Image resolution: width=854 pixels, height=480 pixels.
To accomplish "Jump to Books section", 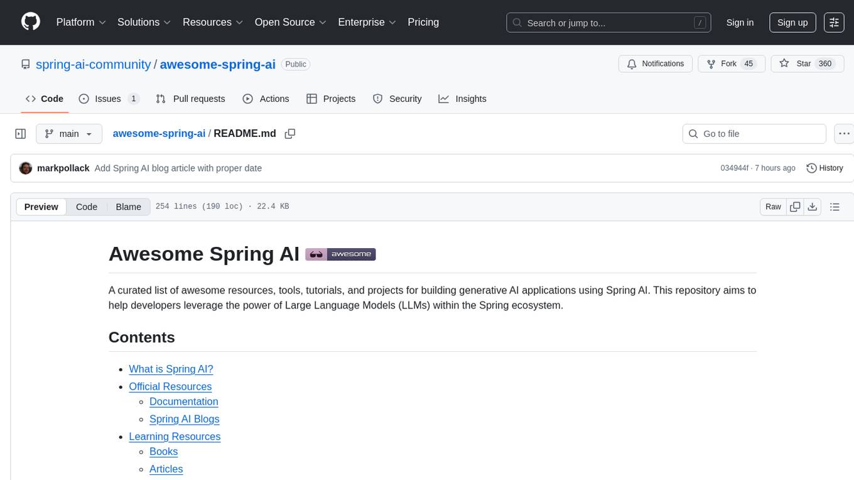I will click(x=163, y=452).
